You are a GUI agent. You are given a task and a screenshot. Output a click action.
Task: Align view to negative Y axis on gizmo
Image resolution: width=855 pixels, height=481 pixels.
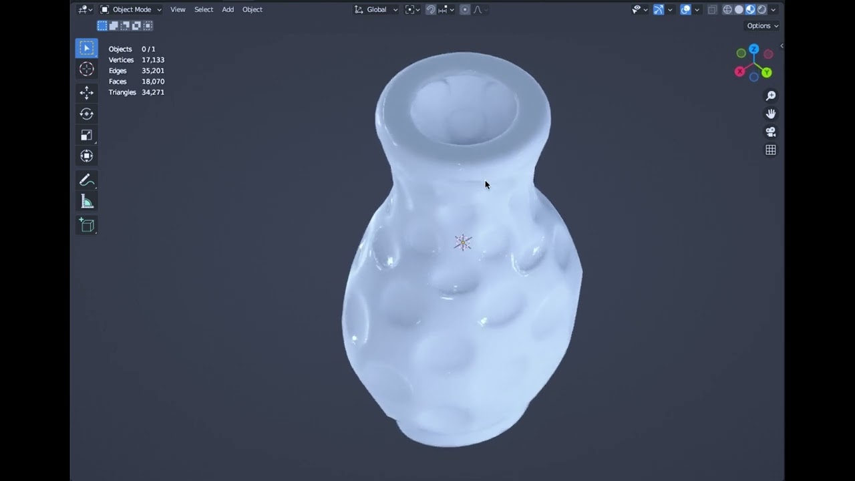click(x=741, y=53)
